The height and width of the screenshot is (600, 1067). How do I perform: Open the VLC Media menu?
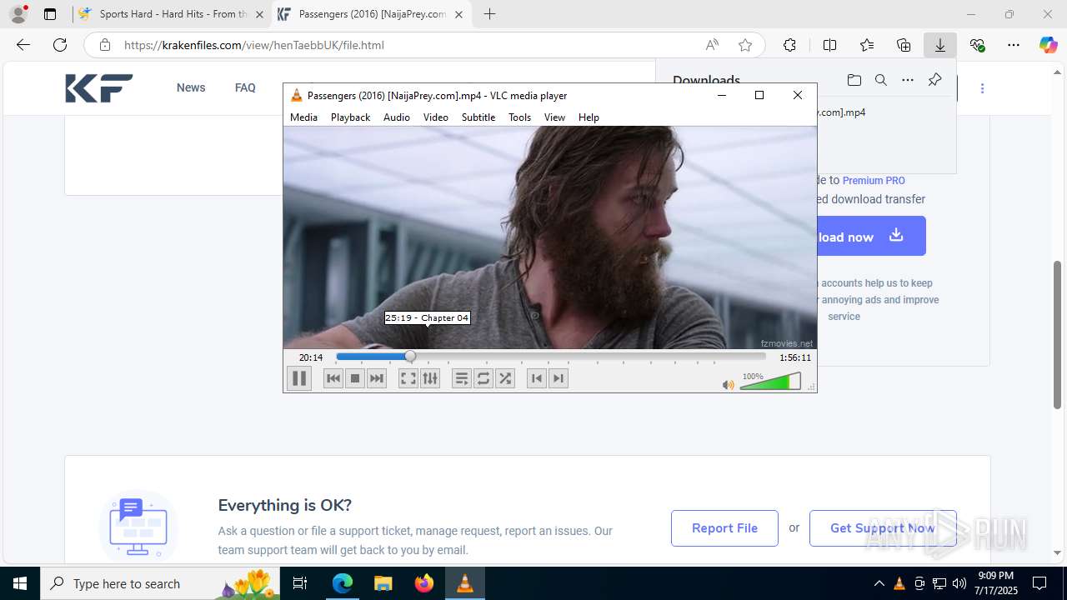303,117
